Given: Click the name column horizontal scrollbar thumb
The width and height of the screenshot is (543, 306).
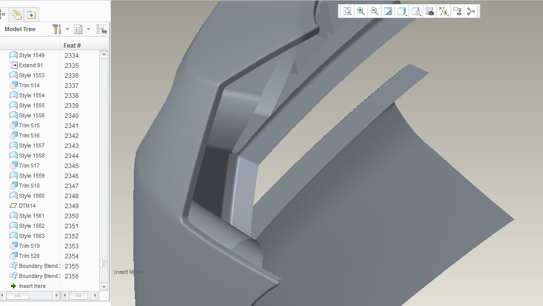Looking at the screenshot, I should point(18,295).
